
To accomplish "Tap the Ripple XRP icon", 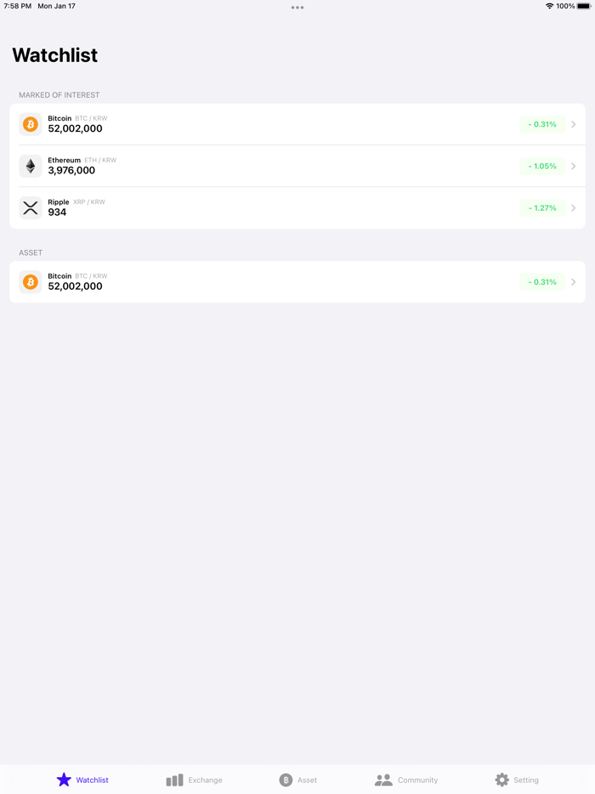I will tap(31, 207).
